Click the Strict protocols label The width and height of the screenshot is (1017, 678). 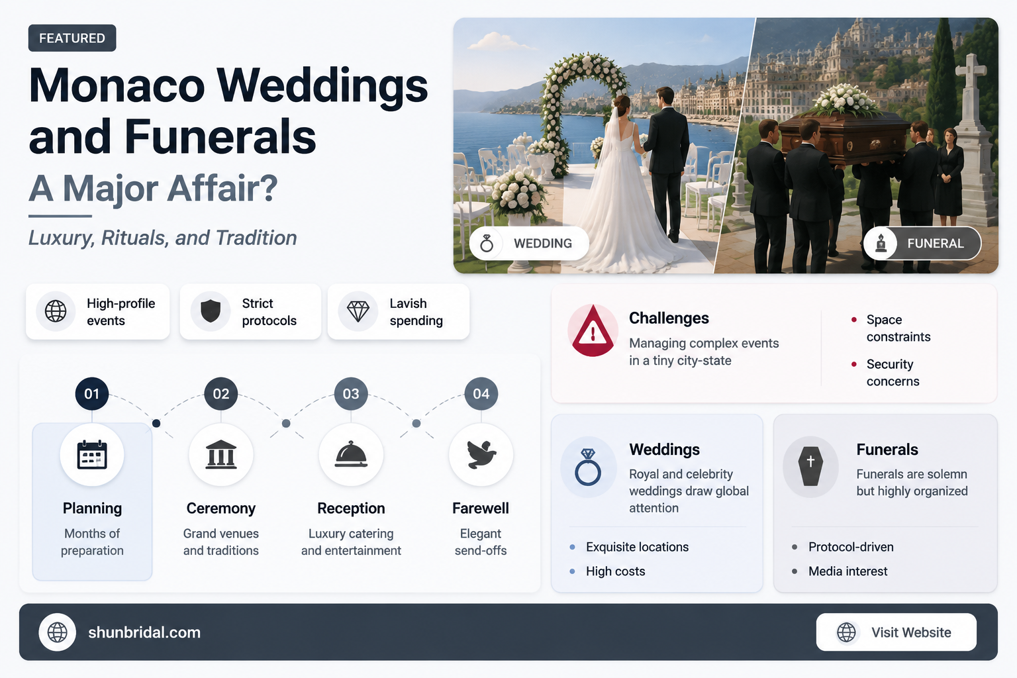point(269,312)
